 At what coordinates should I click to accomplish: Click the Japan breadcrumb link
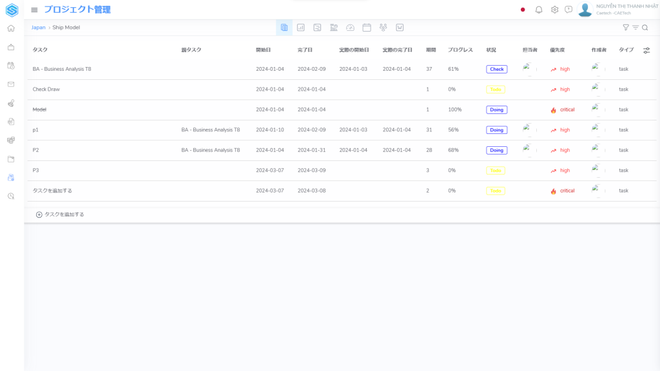39,28
